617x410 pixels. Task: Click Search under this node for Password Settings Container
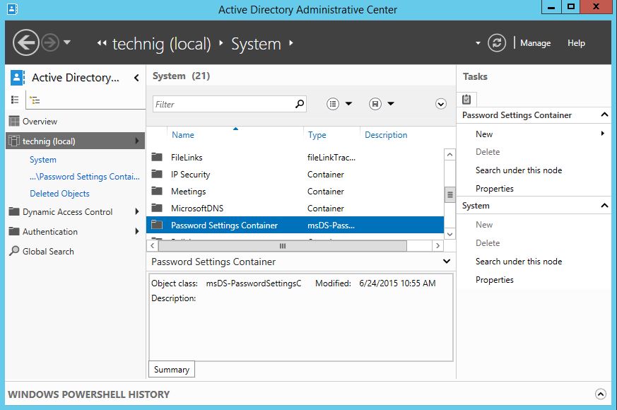519,170
